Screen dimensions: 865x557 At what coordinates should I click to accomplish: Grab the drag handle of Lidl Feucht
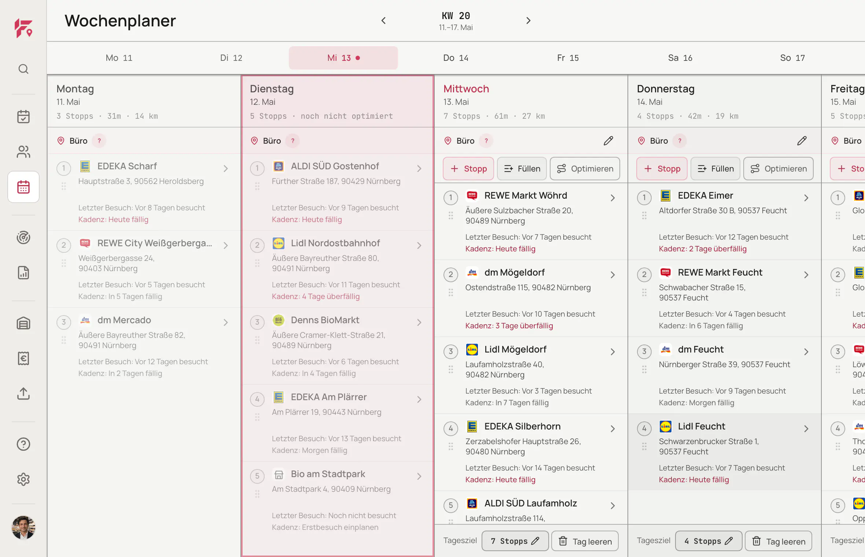click(x=644, y=447)
